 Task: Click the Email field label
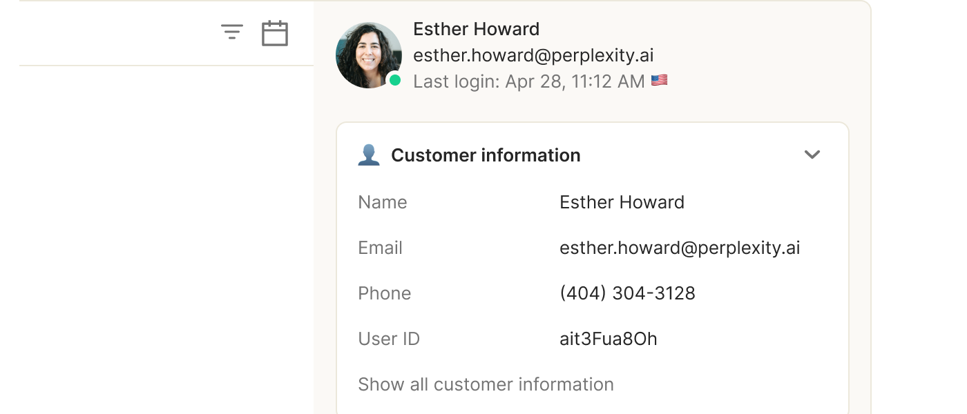(380, 248)
